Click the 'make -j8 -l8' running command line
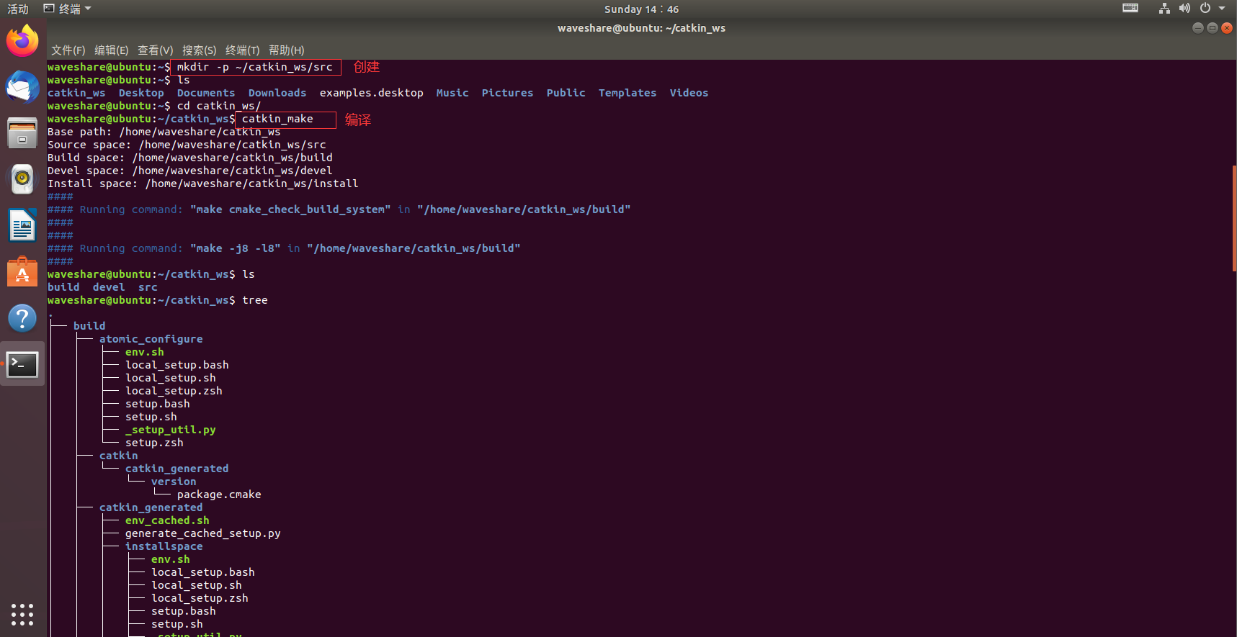This screenshot has width=1237, height=637. click(284, 248)
